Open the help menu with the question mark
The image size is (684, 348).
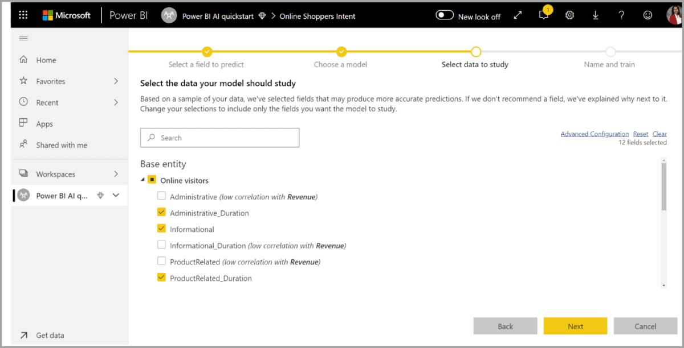[621, 15]
